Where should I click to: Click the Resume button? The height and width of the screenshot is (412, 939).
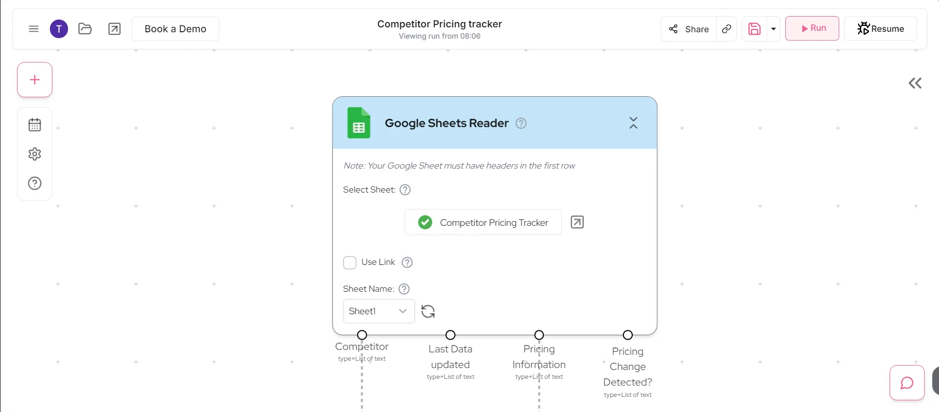(880, 29)
